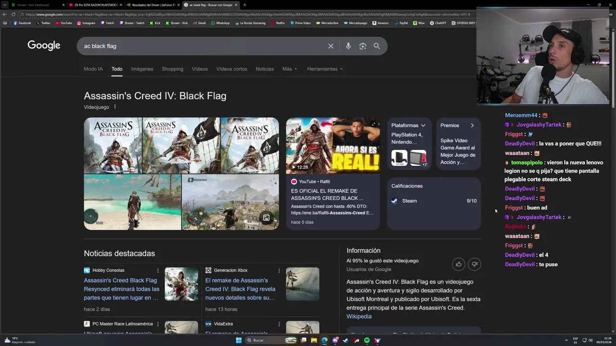
Task: Open Hobby Consolas article options menu
Action: coord(157,271)
